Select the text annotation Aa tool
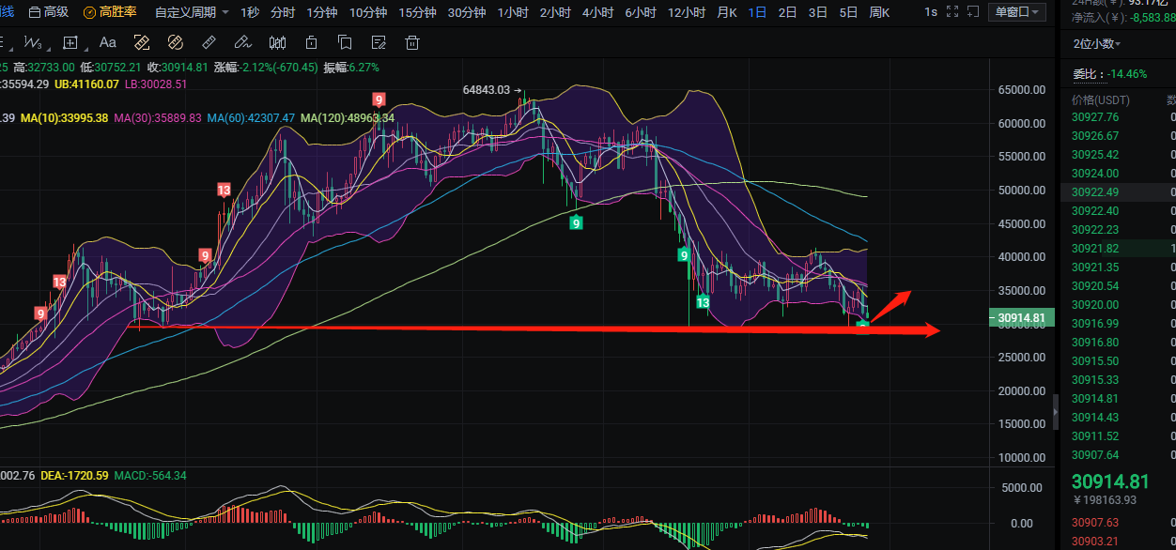The height and width of the screenshot is (550, 1176). 107,42
